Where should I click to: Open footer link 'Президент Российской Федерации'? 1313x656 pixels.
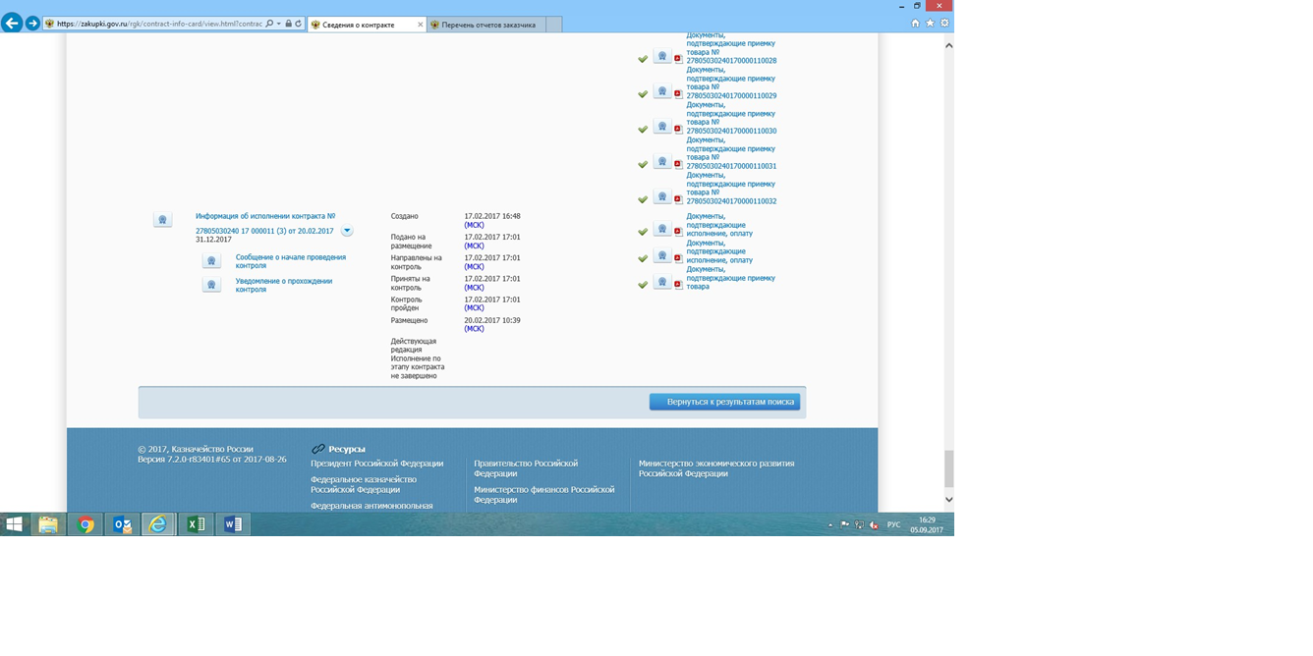376,464
